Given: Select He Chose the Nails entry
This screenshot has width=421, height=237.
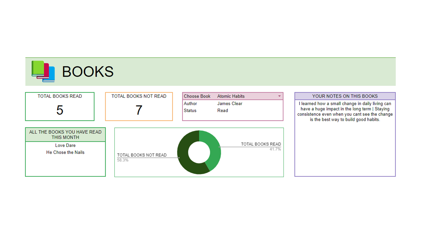Looking at the screenshot, I should 65,152.
